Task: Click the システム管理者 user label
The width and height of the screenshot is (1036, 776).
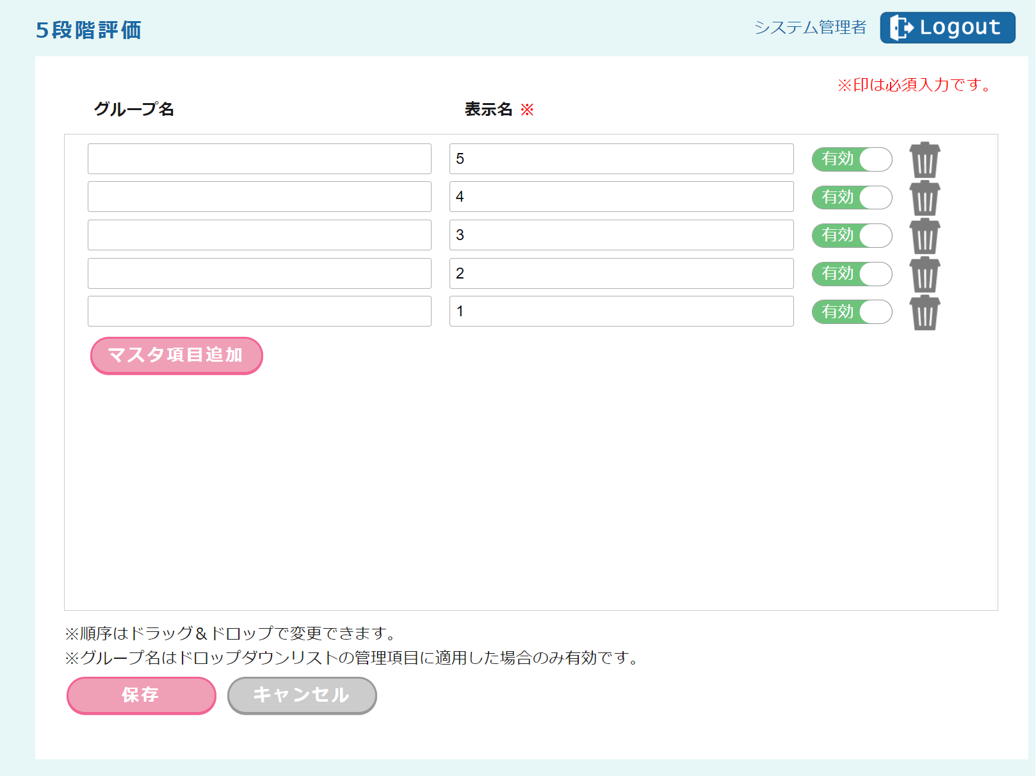Action: coord(810,28)
